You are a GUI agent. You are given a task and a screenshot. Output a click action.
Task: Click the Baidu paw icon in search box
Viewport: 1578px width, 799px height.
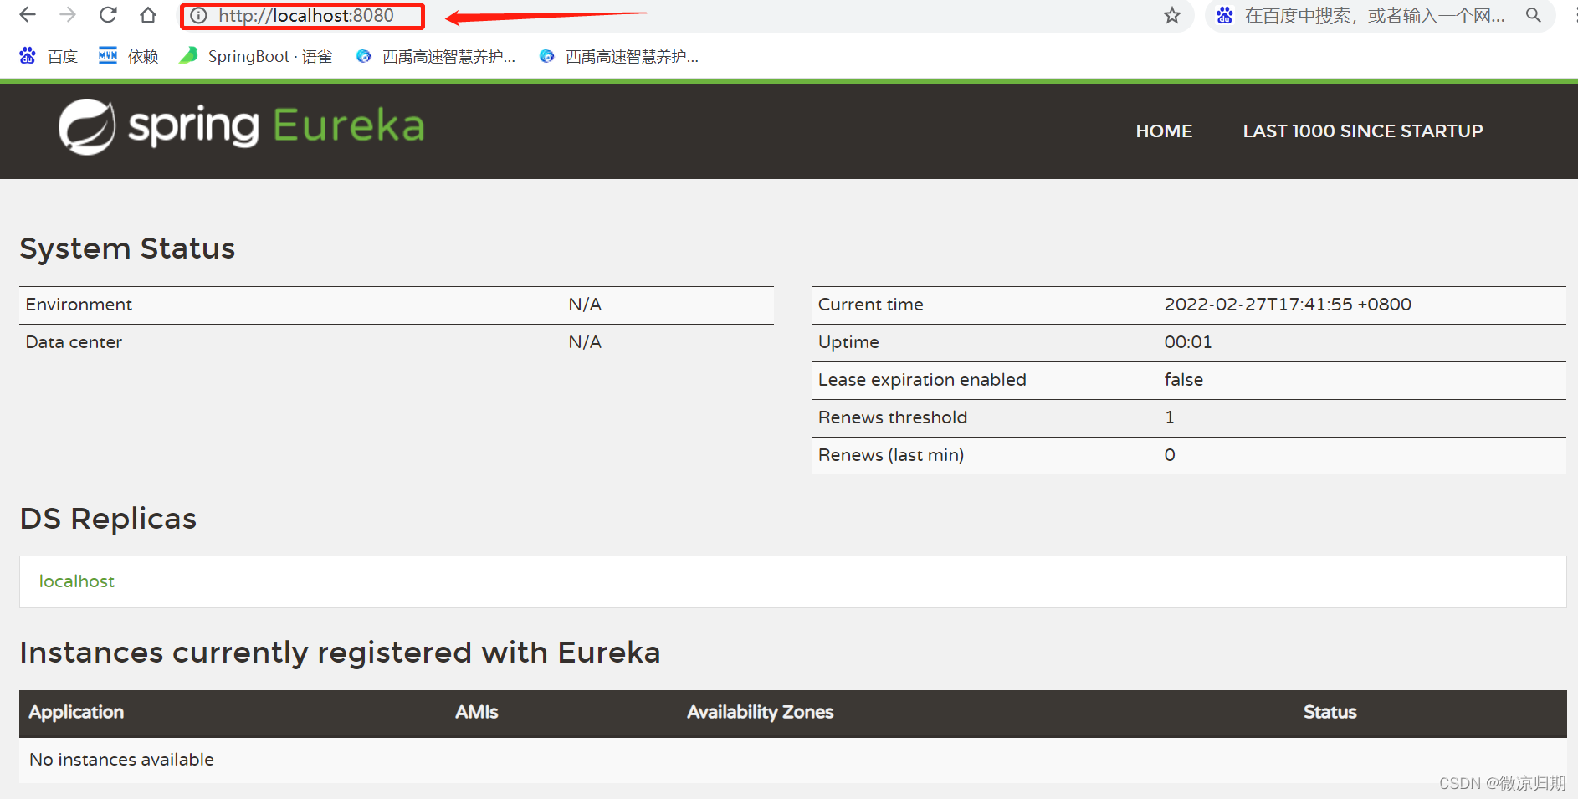coord(1225,15)
